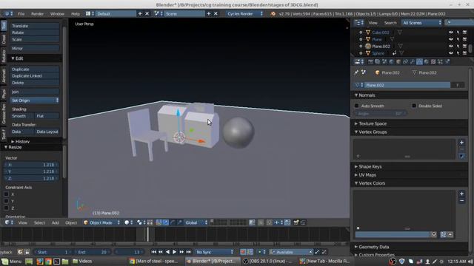
Task: Add a new vertex group with plus
Action: [x=461, y=143]
